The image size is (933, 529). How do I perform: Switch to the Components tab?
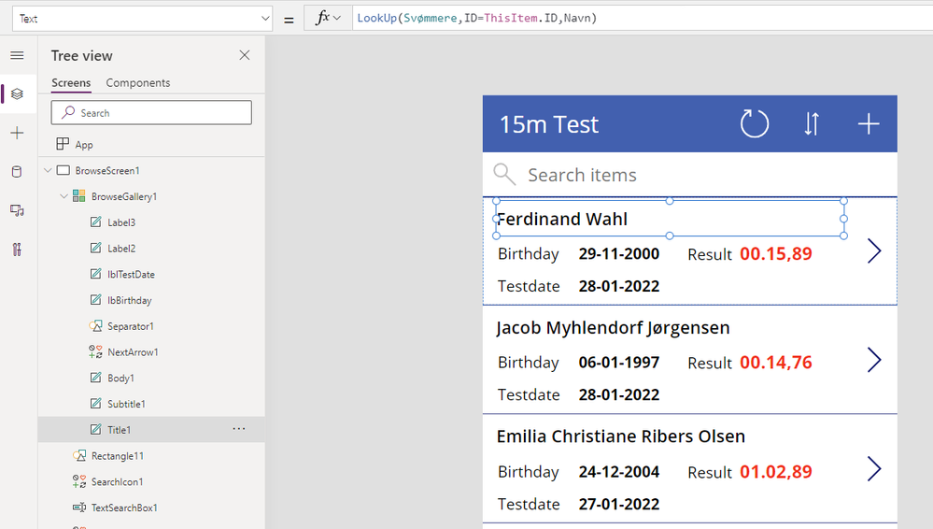coord(138,83)
